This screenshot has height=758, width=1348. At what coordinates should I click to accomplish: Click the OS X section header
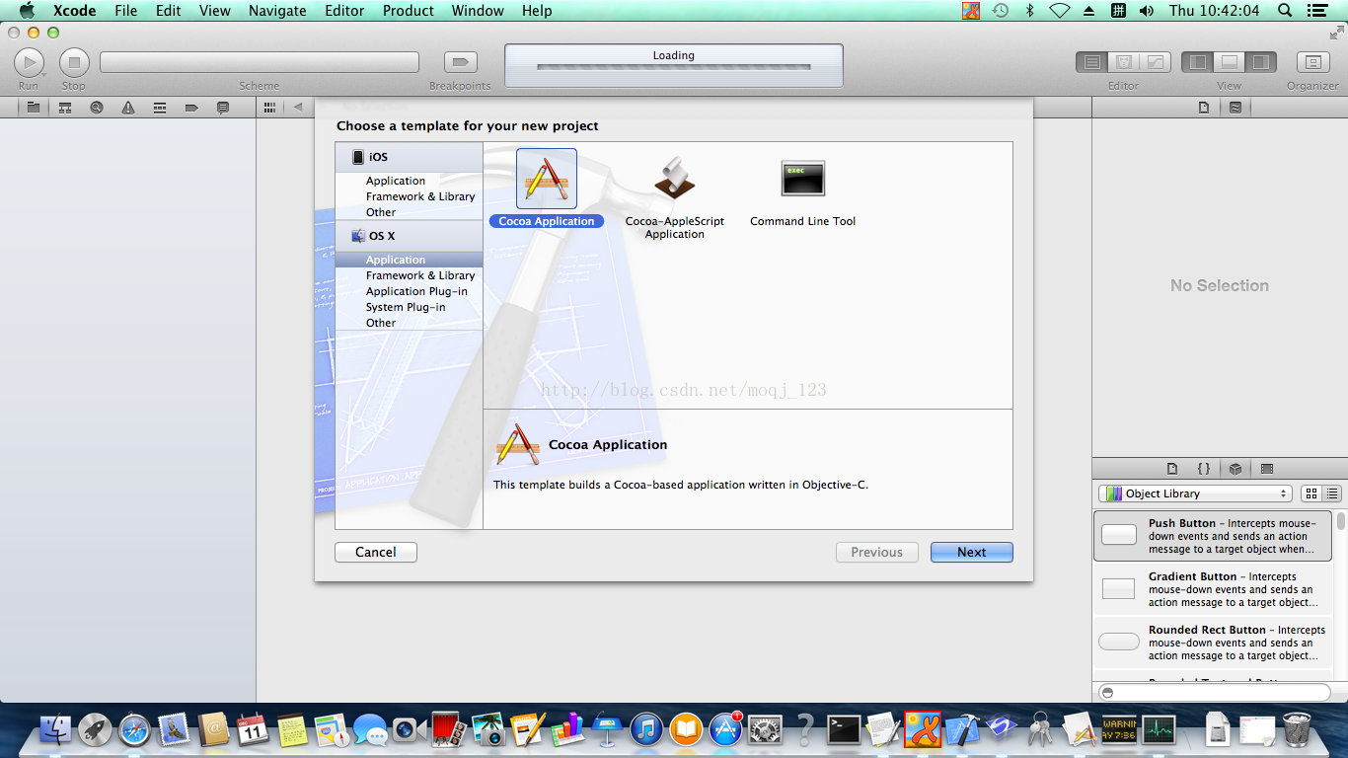pos(409,236)
